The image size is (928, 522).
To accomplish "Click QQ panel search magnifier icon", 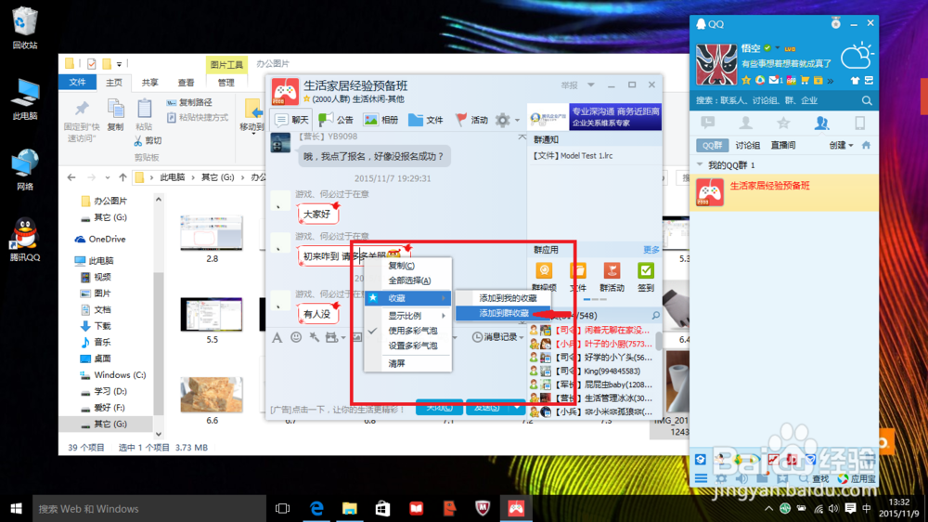I will coord(867,100).
